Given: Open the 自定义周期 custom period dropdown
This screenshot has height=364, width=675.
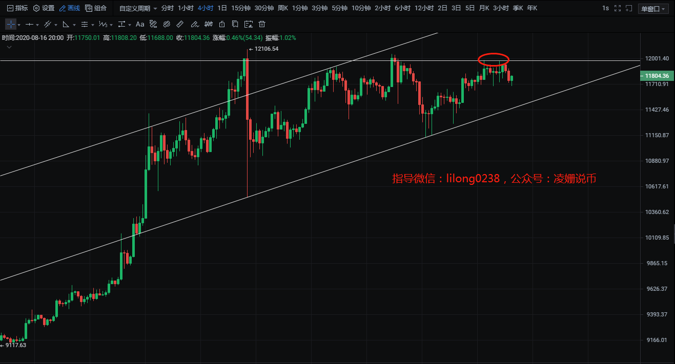Looking at the screenshot, I should pos(138,8).
